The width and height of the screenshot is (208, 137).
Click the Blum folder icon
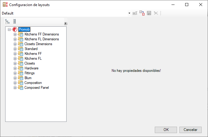click(x=21, y=78)
